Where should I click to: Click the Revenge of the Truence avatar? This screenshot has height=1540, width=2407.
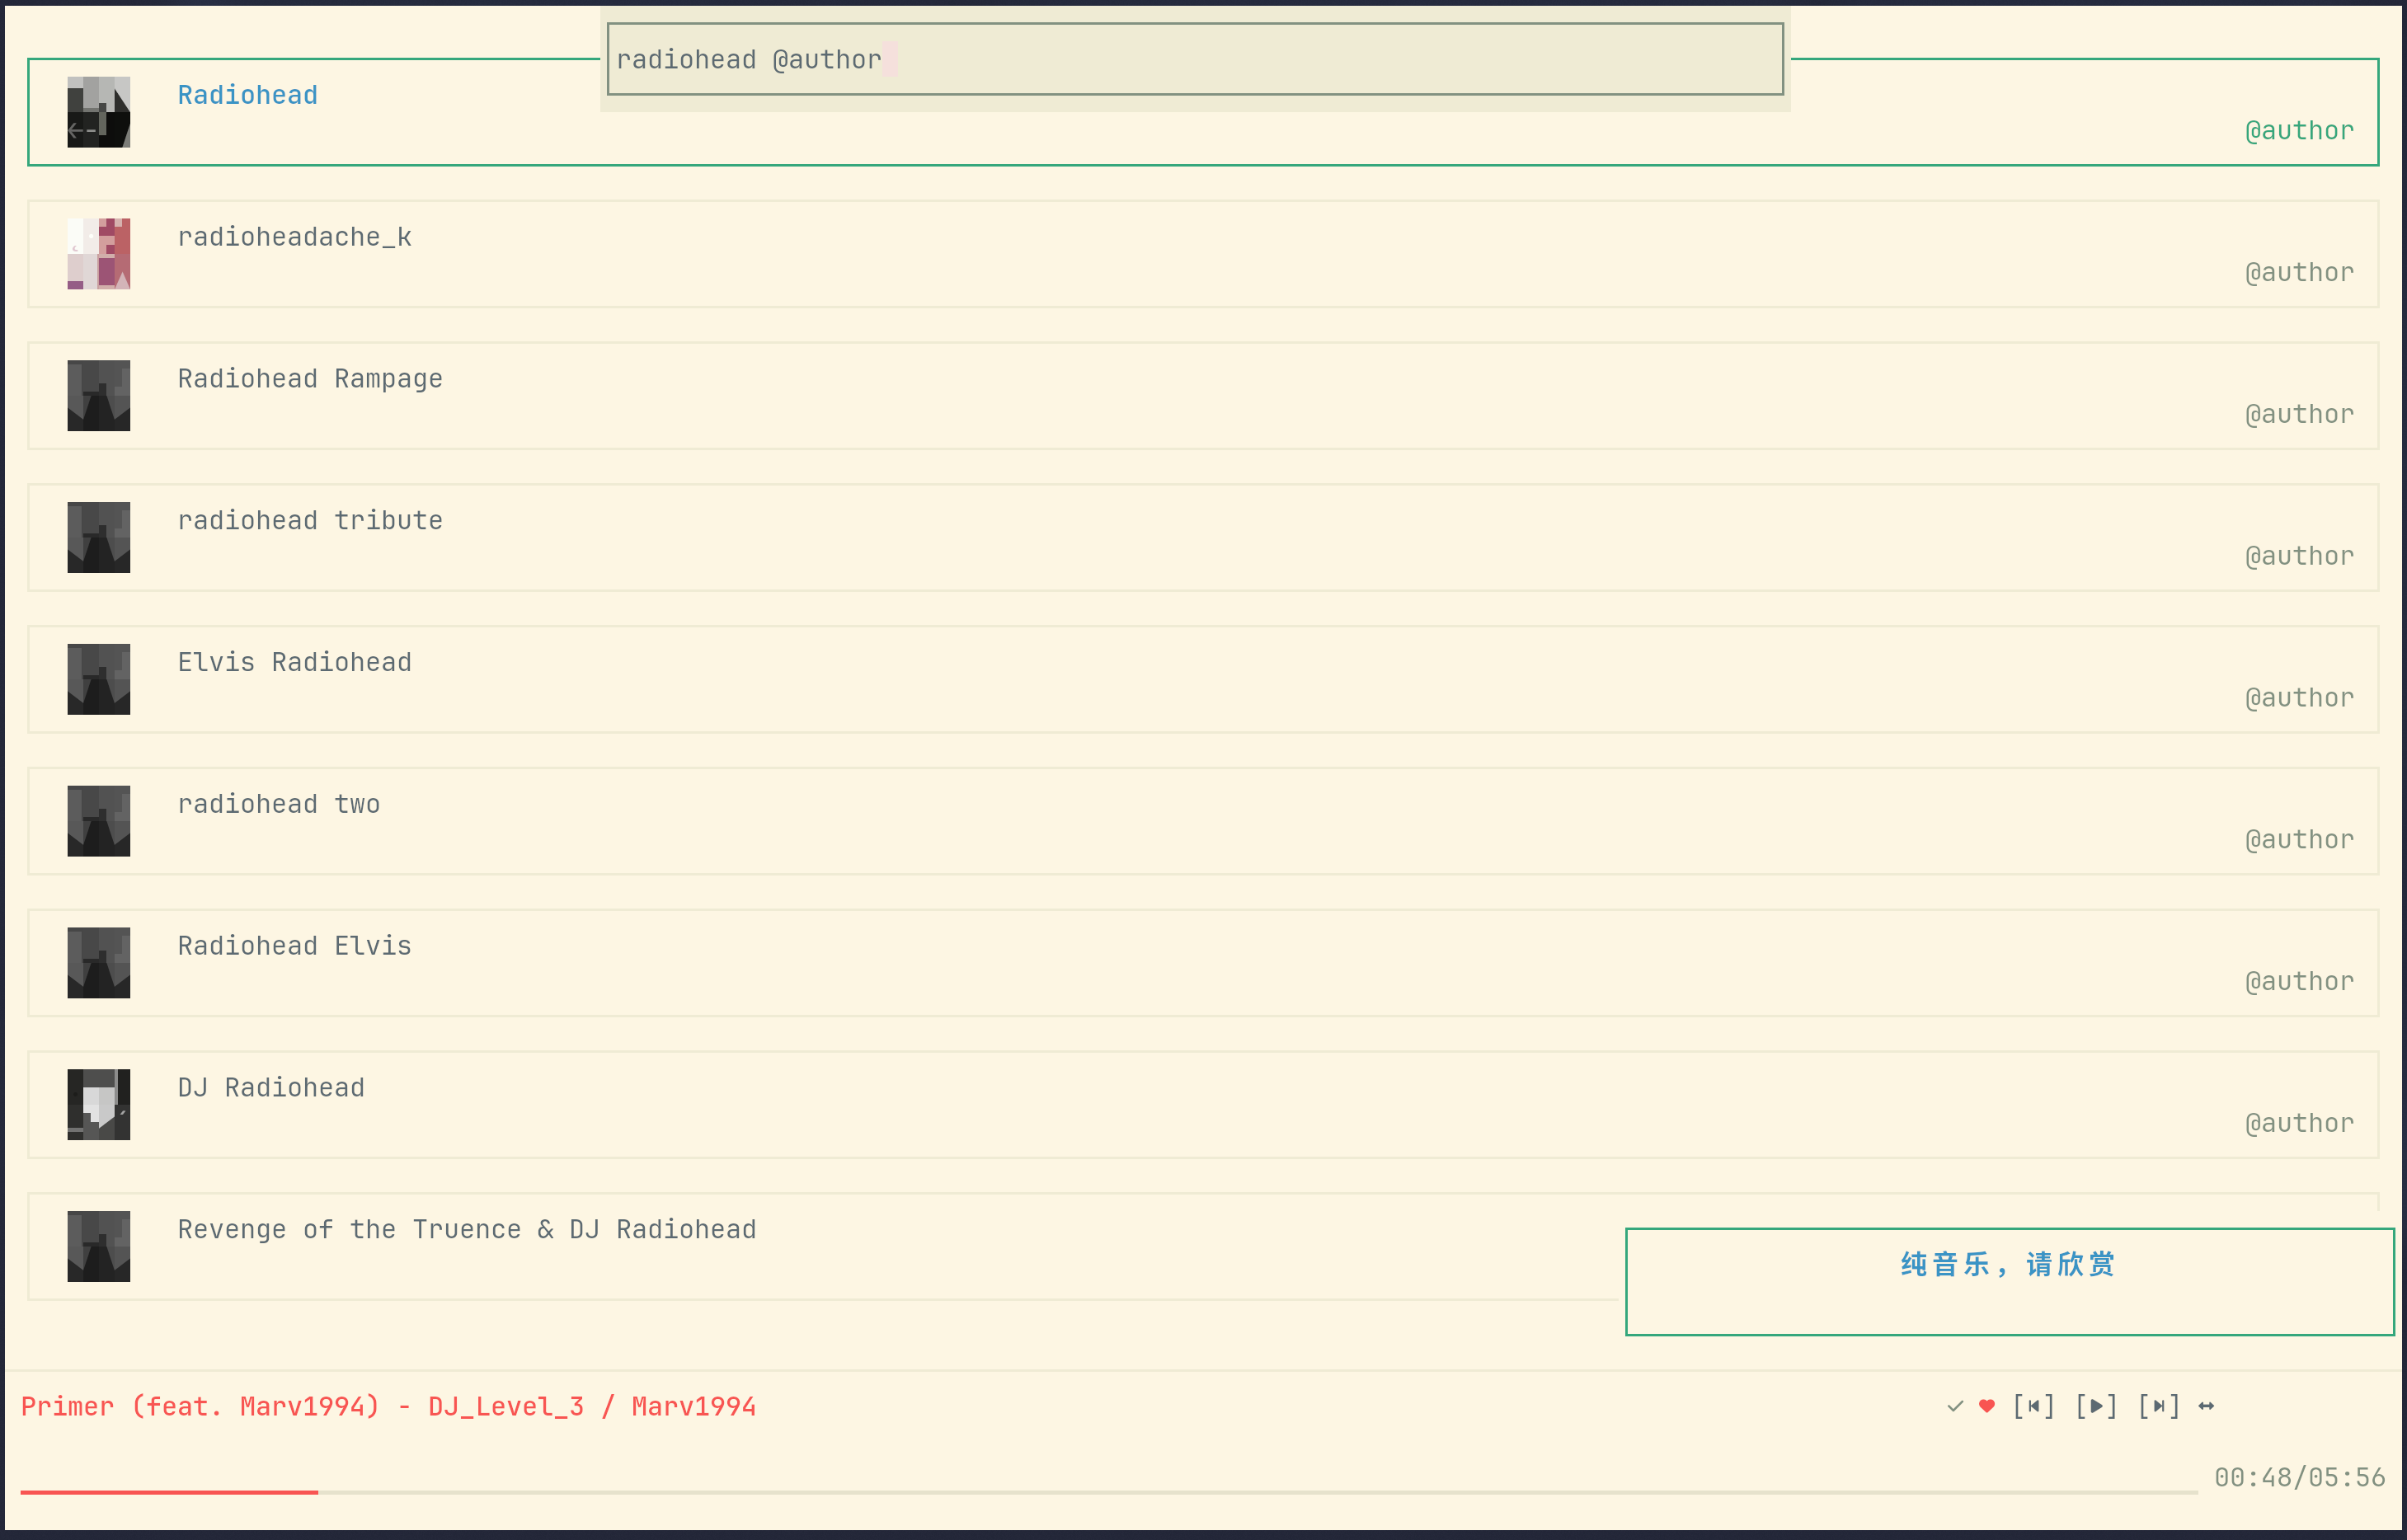pos(99,1247)
